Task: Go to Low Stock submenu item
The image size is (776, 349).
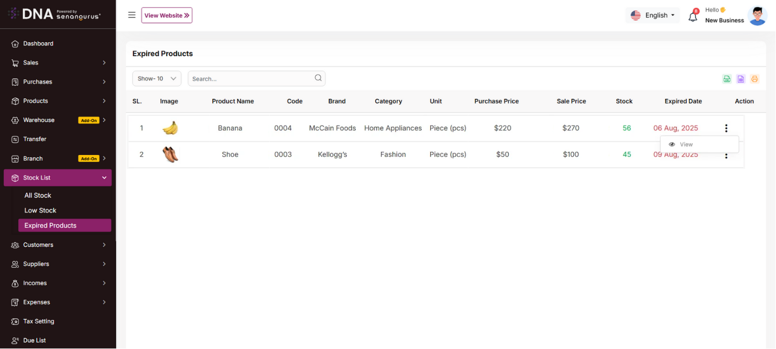Action: tap(40, 210)
